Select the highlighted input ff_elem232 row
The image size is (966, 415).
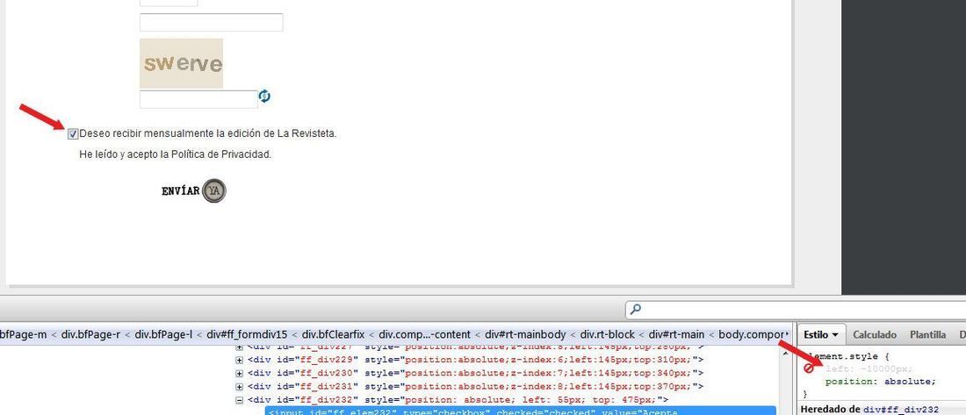[521, 411]
